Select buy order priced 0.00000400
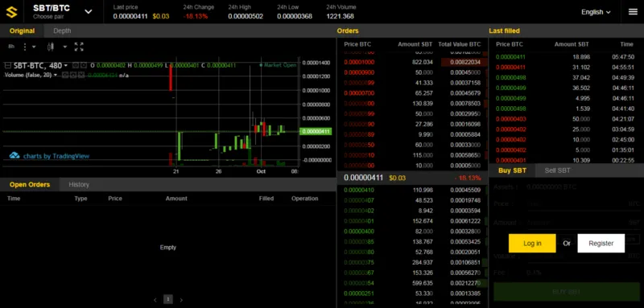 pos(412,232)
